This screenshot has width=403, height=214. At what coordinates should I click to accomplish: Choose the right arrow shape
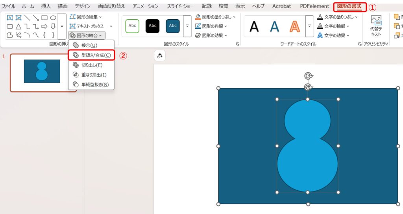(44, 26)
